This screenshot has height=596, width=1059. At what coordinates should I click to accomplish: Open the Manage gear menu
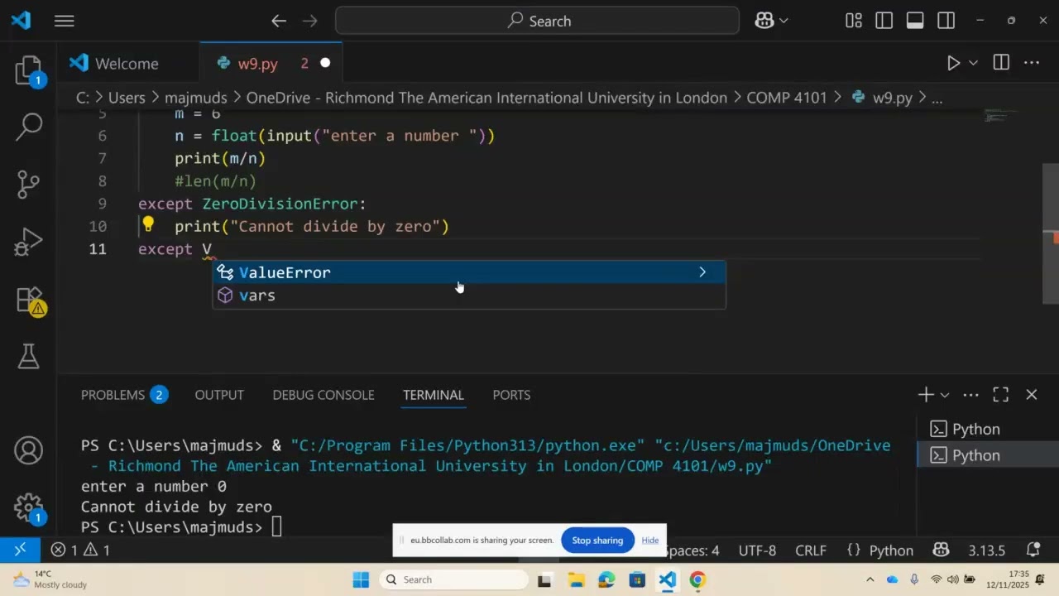pos(29,507)
